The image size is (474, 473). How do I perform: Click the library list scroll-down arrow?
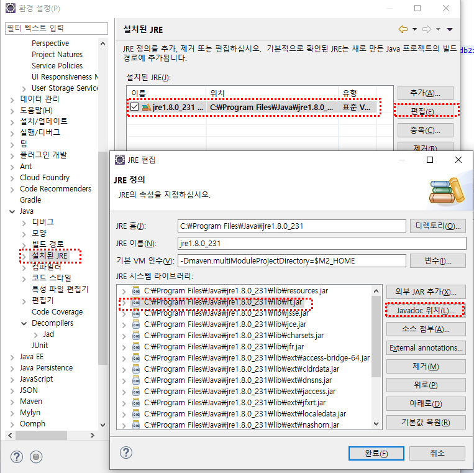pos(376,424)
